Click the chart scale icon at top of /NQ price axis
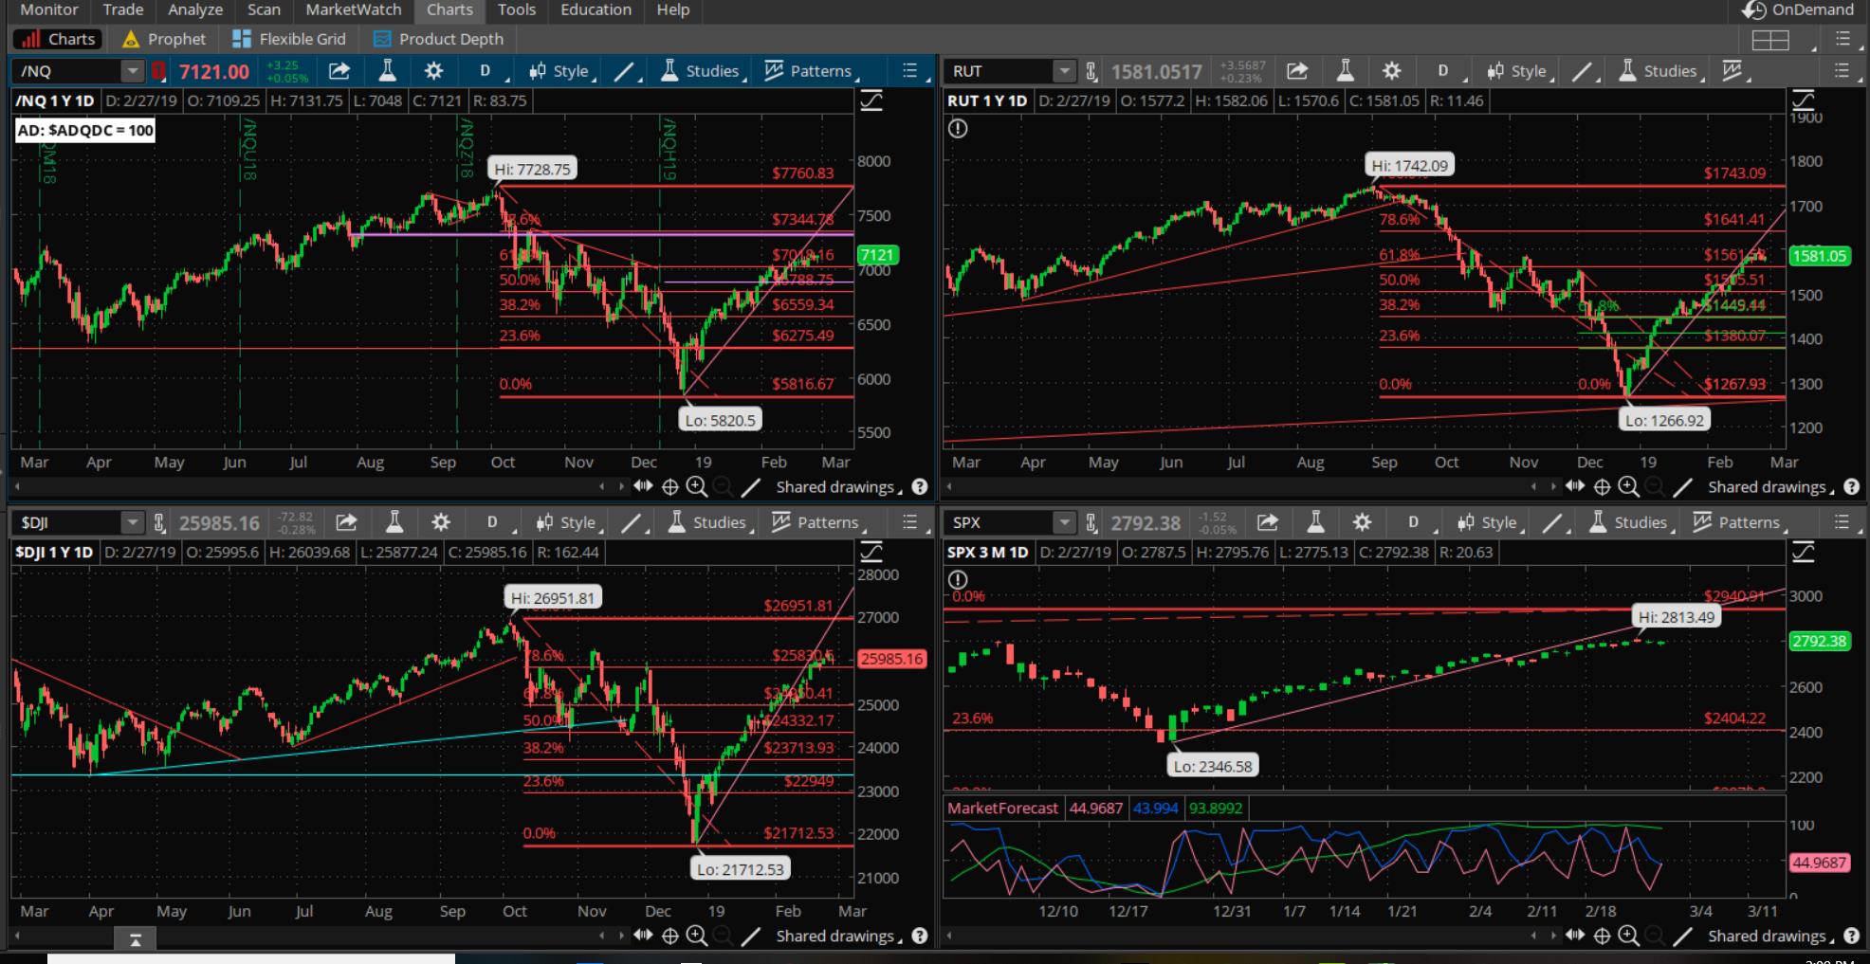Viewport: 1870px width, 964px height. click(871, 100)
